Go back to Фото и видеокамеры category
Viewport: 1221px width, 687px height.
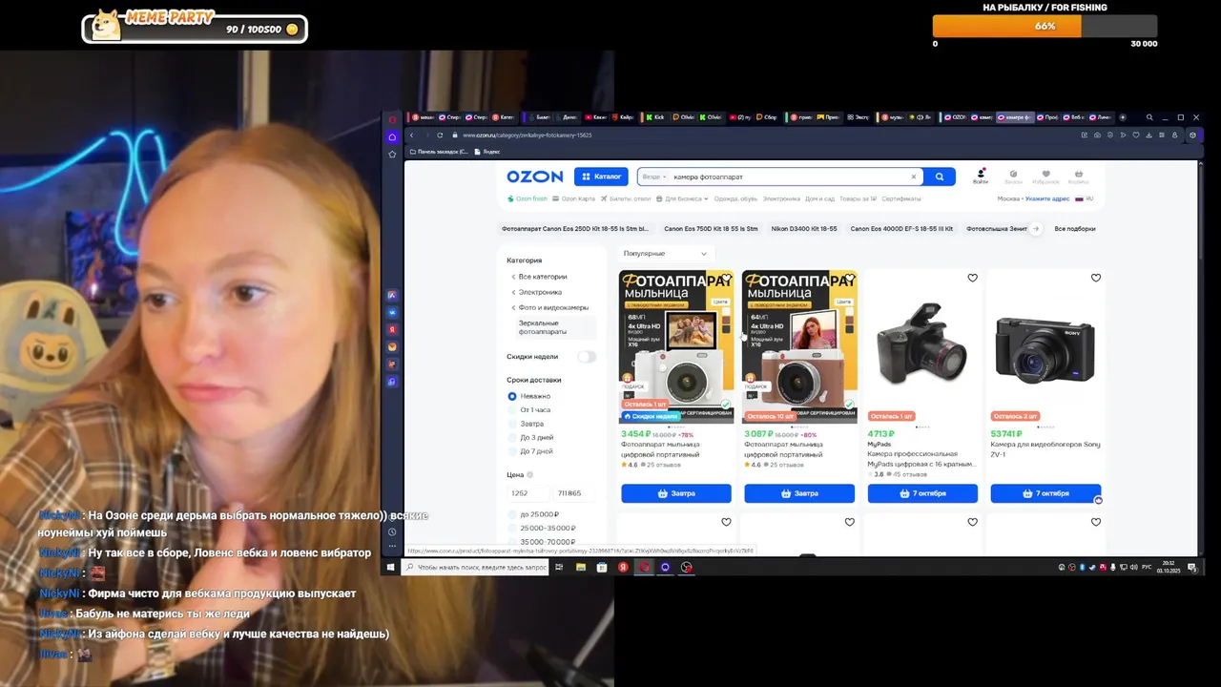[550, 307]
